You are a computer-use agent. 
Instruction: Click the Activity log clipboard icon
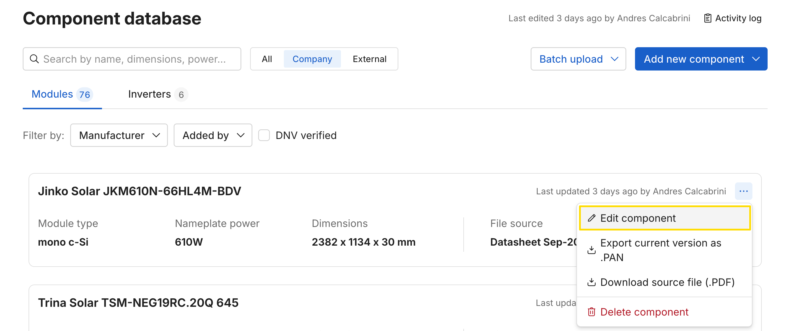(707, 18)
